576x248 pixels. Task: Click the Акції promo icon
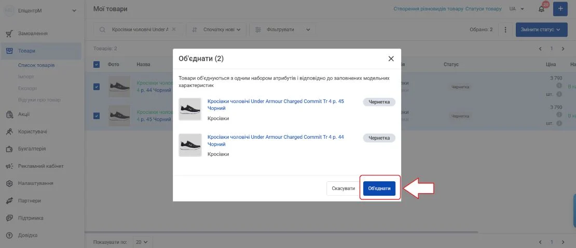tap(9, 114)
